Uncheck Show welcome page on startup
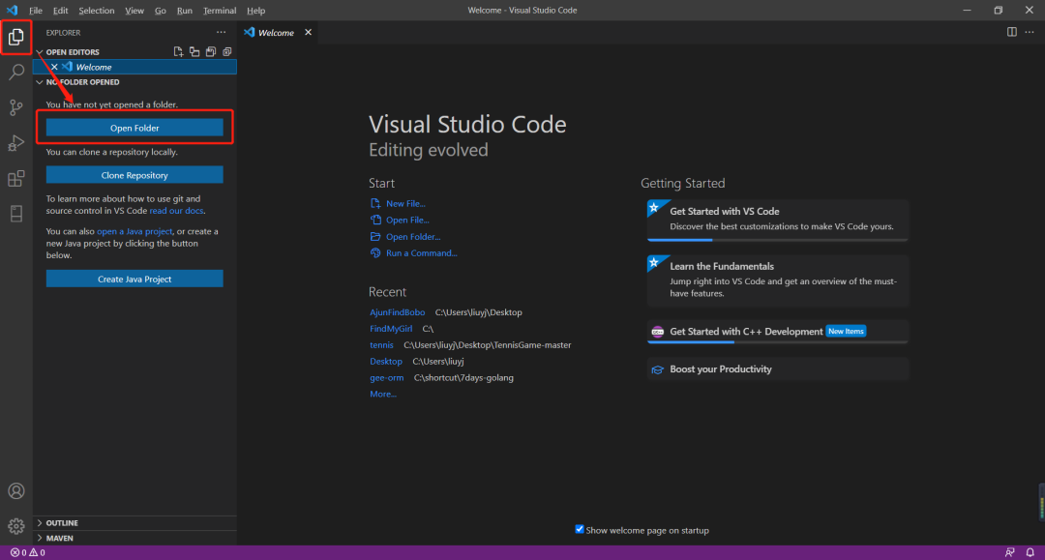 point(580,529)
